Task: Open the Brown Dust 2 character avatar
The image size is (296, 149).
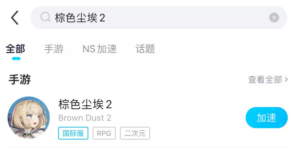Action: click(29, 117)
